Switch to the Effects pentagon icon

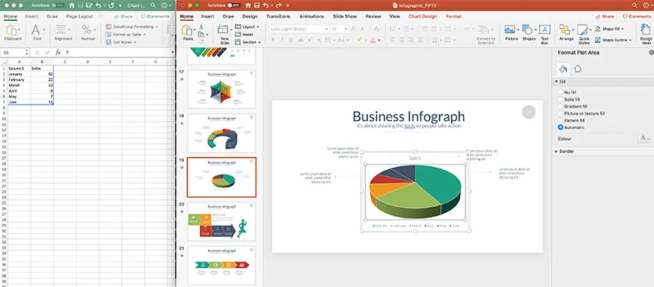click(x=577, y=68)
